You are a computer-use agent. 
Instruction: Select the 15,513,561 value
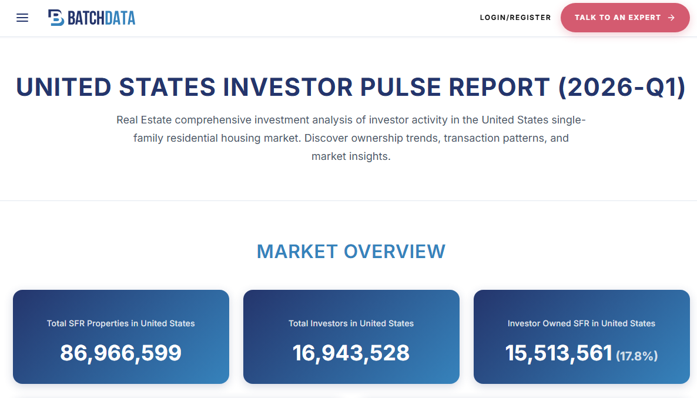(559, 353)
